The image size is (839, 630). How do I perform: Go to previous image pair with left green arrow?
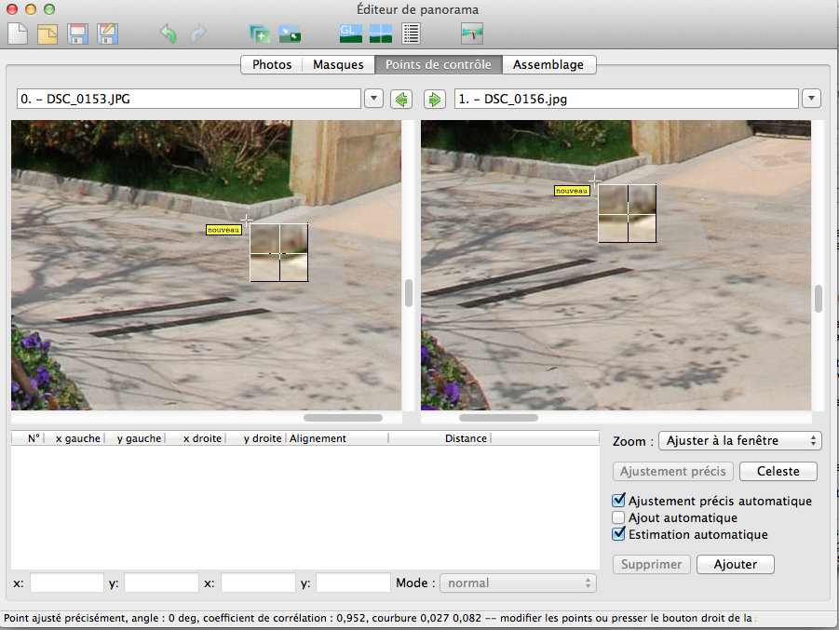[x=400, y=99]
